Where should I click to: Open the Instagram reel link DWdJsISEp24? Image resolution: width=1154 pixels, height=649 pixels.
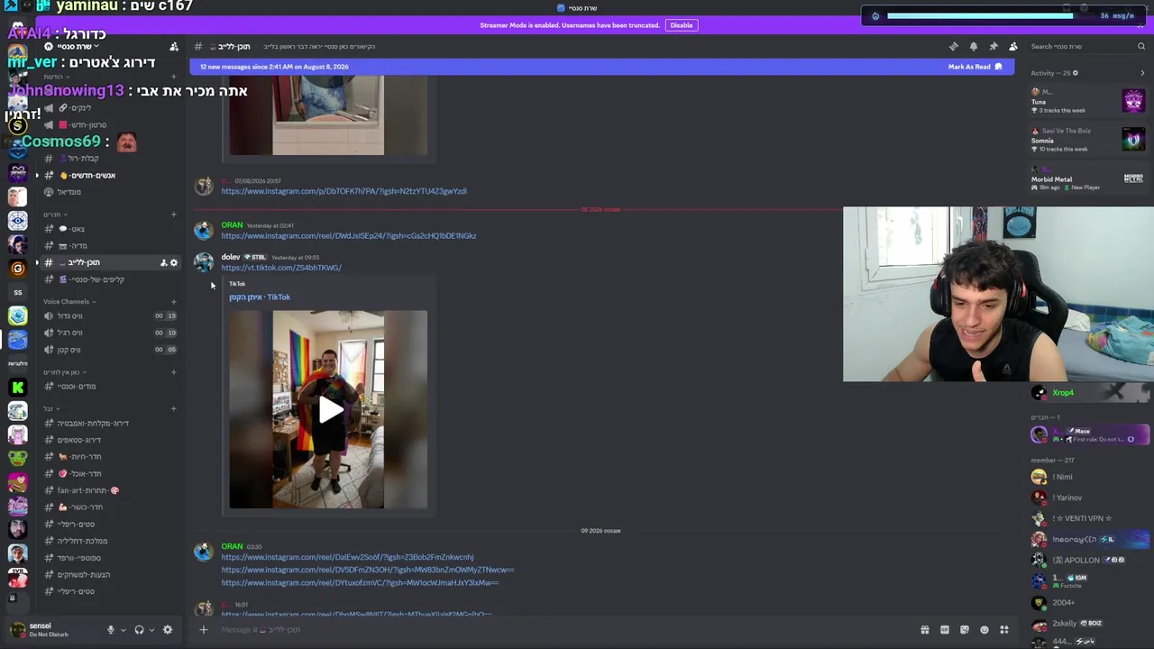point(349,236)
